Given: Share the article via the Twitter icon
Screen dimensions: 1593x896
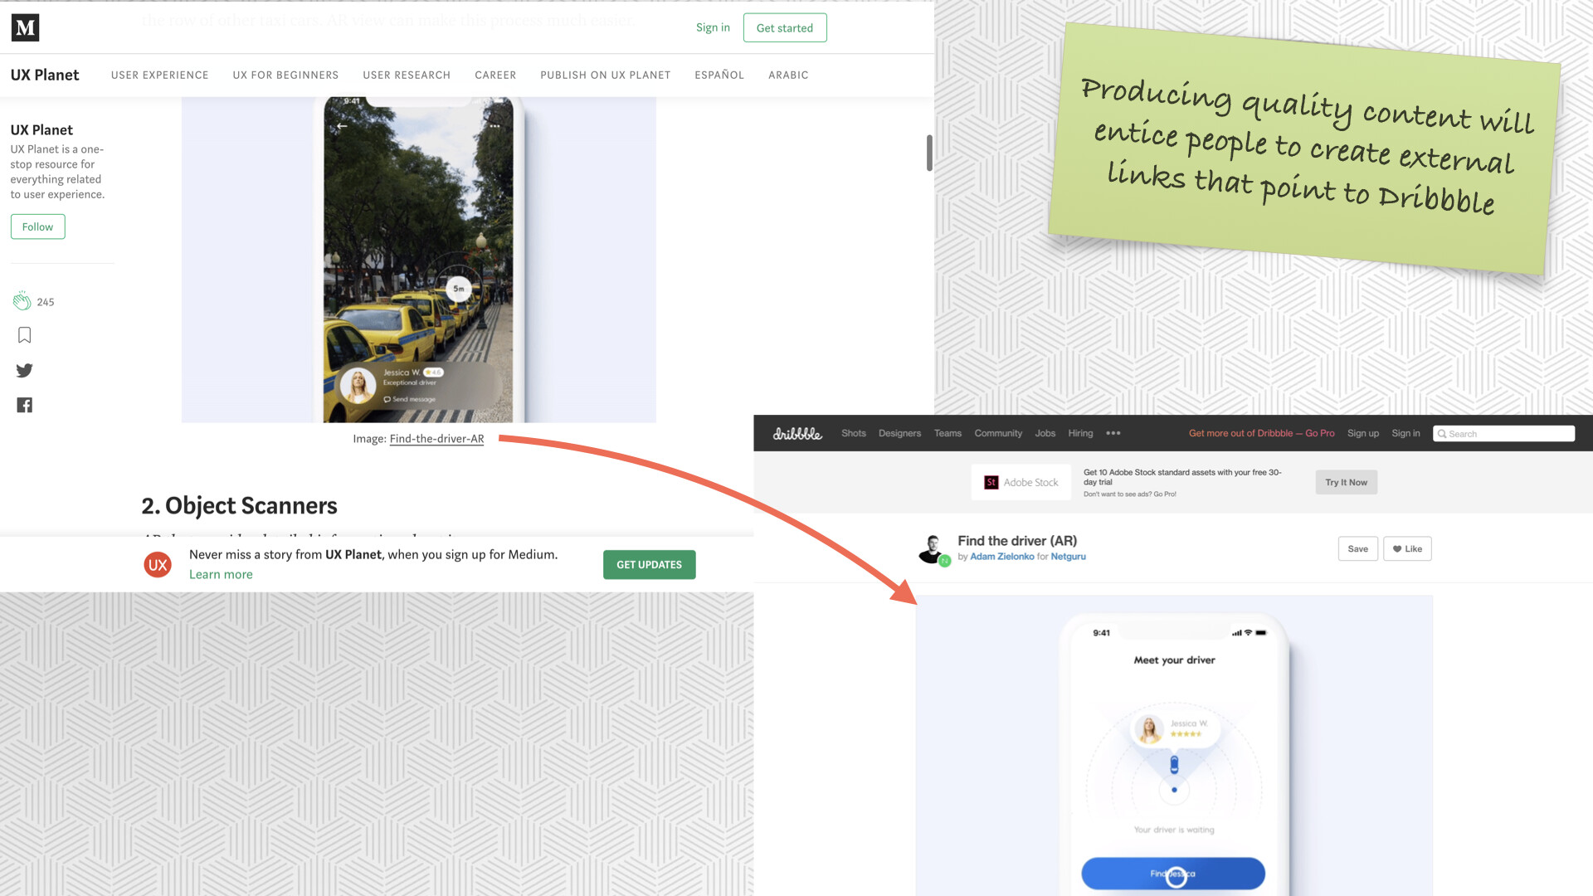Looking at the screenshot, I should coord(24,370).
